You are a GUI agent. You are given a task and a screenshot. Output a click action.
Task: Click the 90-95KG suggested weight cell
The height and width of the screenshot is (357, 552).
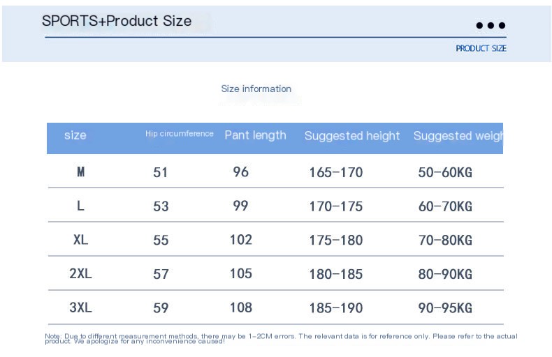(445, 308)
